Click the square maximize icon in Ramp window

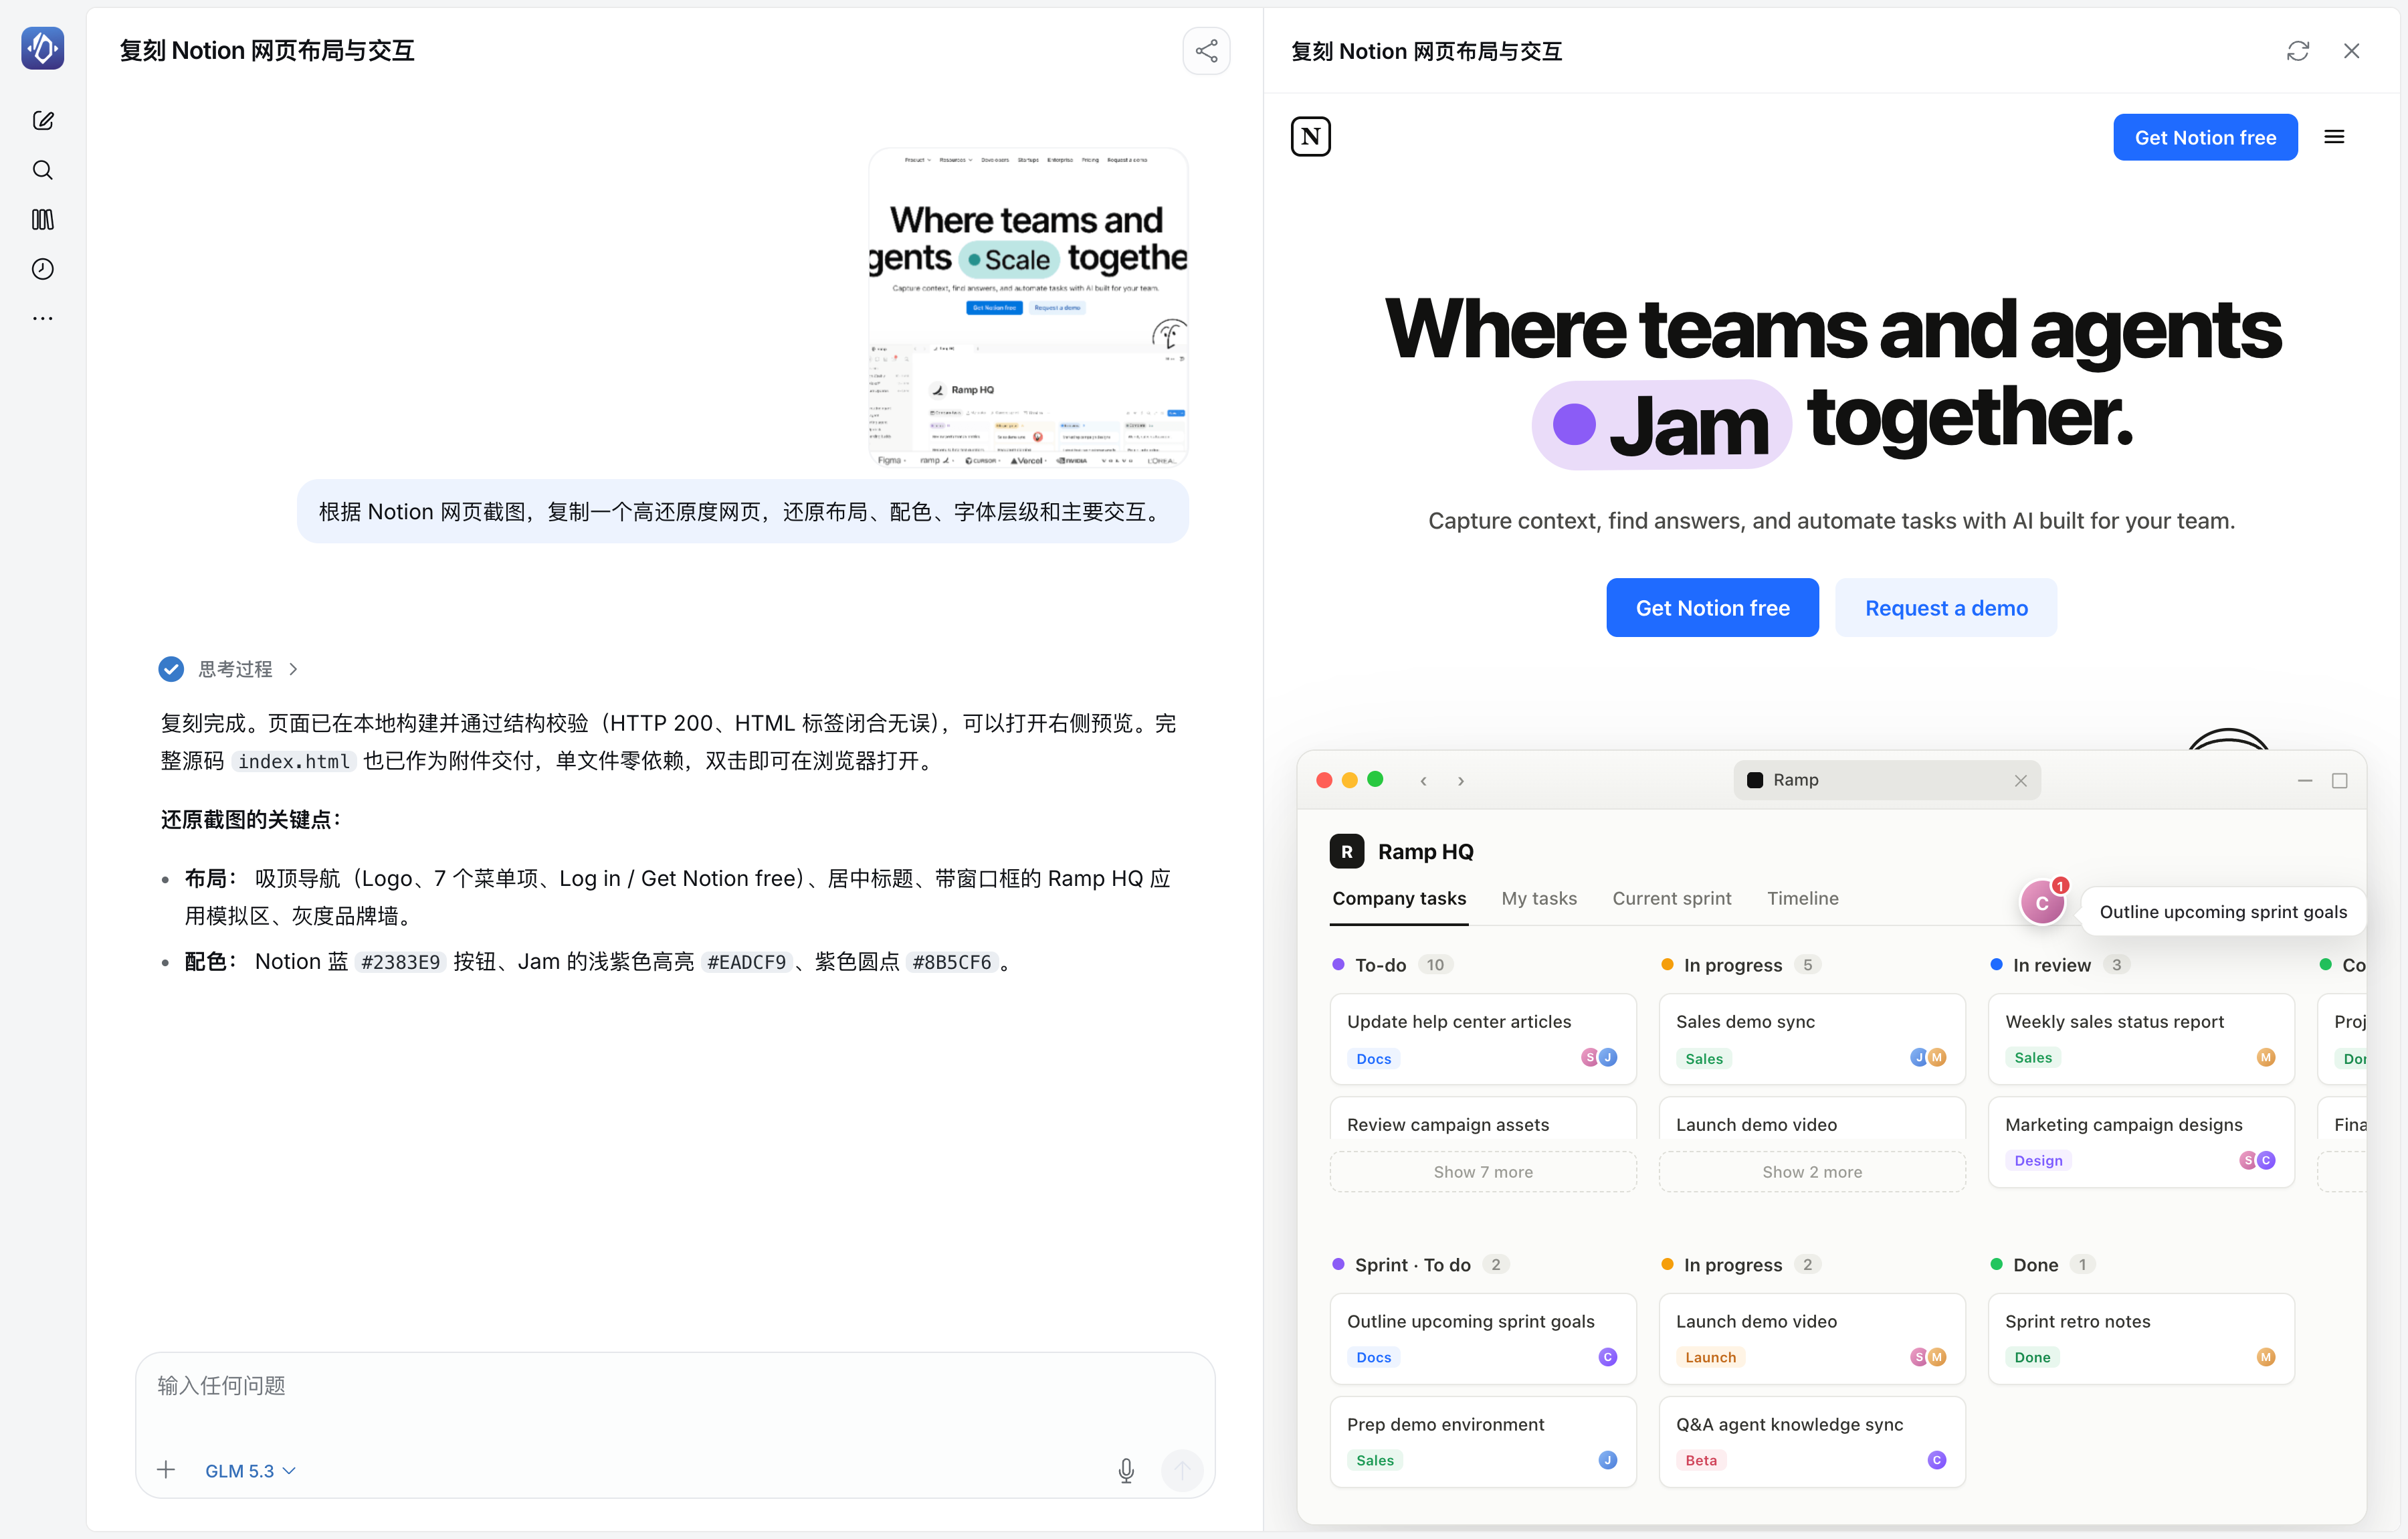pos(2340,780)
